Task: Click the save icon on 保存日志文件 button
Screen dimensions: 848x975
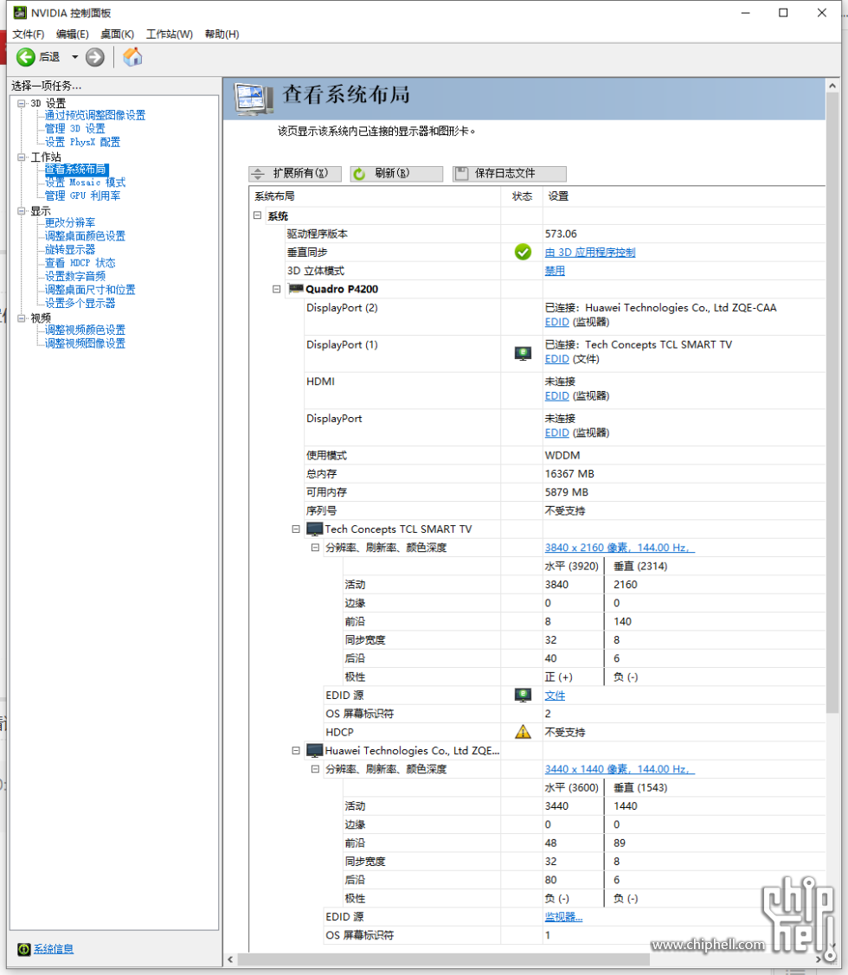Action: (461, 174)
